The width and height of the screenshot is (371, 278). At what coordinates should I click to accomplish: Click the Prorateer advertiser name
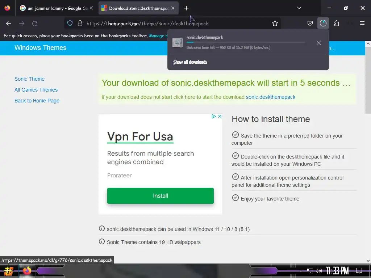[x=120, y=176]
